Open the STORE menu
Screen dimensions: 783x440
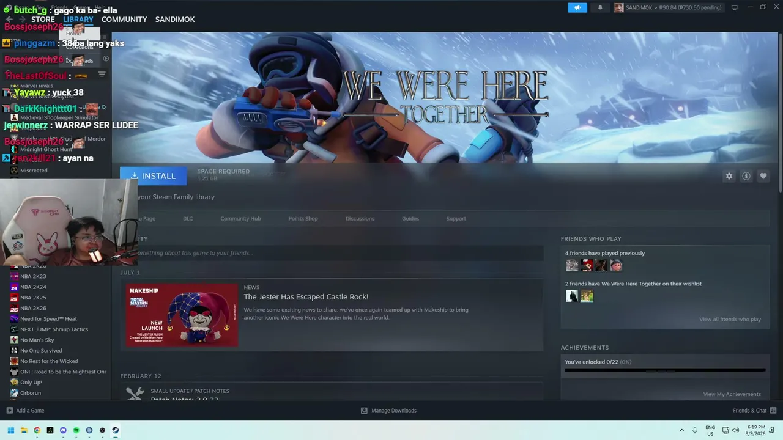43,20
